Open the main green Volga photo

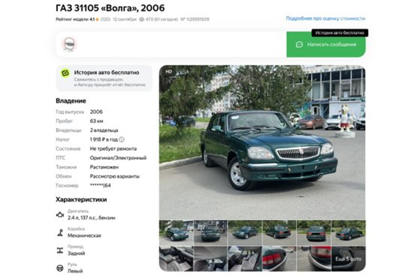(x=262, y=142)
